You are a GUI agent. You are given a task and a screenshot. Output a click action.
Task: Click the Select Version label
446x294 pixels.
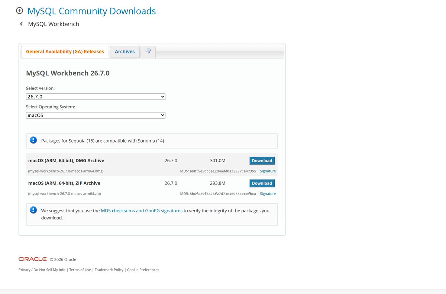point(40,88)
